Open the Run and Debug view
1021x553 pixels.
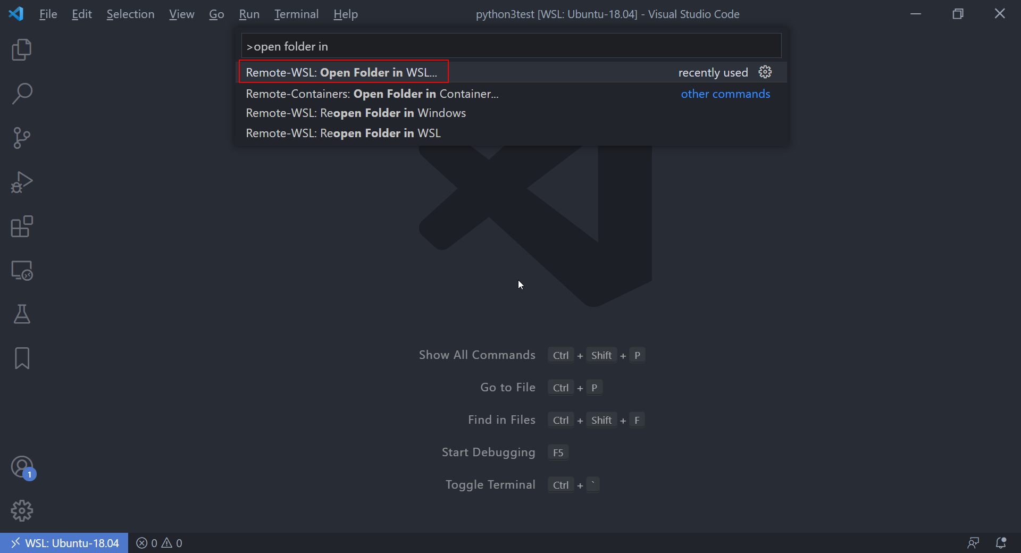point(22,182)
